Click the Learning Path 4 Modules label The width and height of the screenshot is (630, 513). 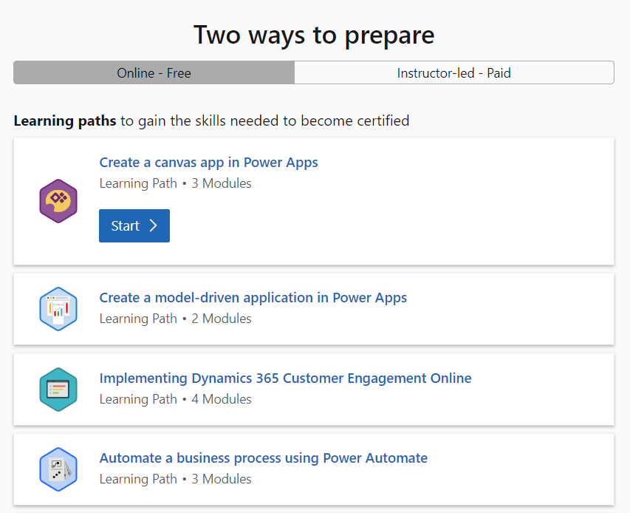(175, 399)
